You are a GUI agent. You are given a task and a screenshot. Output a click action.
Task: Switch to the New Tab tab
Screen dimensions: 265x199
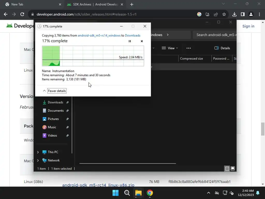32,4
